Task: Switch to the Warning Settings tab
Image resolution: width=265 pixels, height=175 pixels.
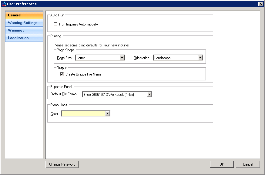Action: click(x=24, y=23)
